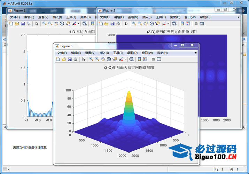The height and width of the screenshot is (174, 249).
Task: Open 帮助(H) menu in Figure 3
Action: 162,53
